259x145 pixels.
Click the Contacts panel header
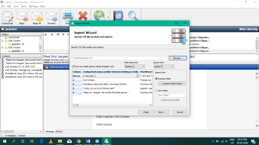(x=21, y=56)
